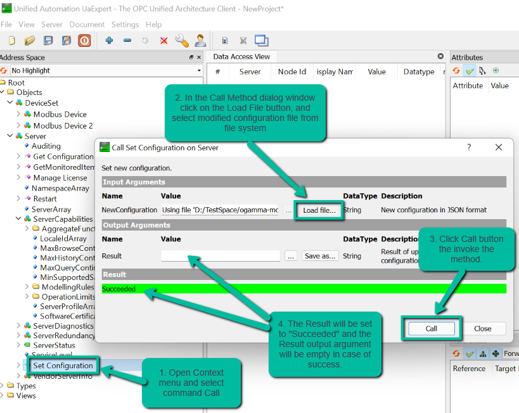This screenshot has height=413, width=519.
Task: Click the Datatype column header
Action: coord(419,72)
